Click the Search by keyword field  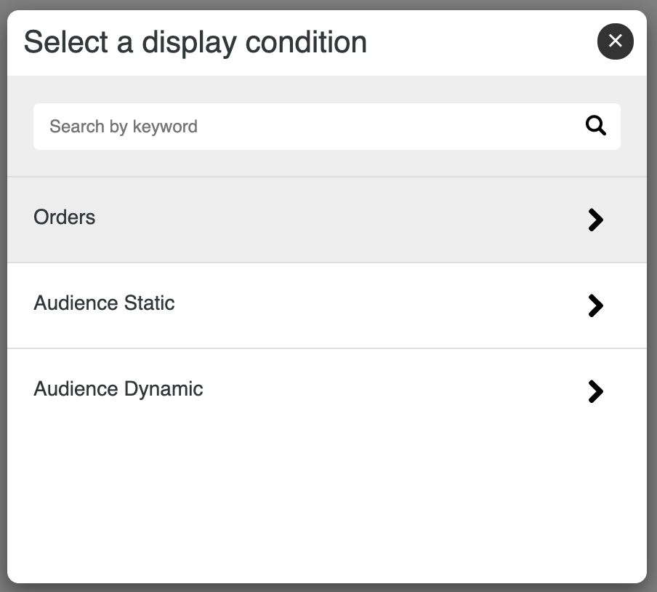coord(327,127)
